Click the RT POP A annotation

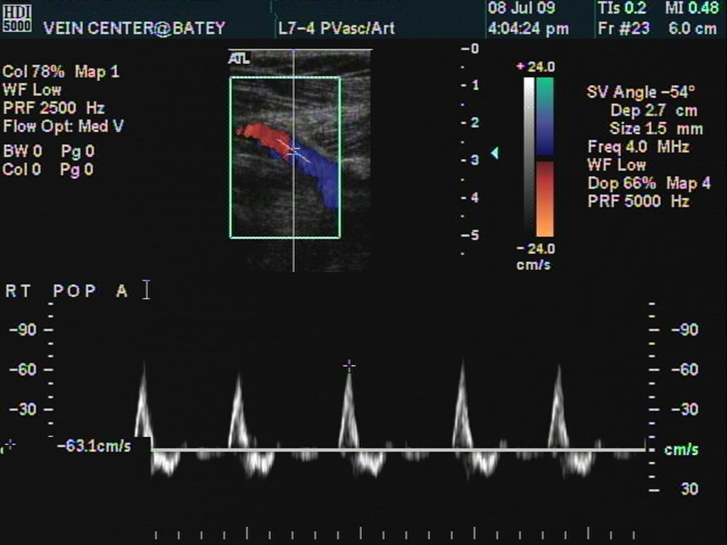[x=66, y=291]
